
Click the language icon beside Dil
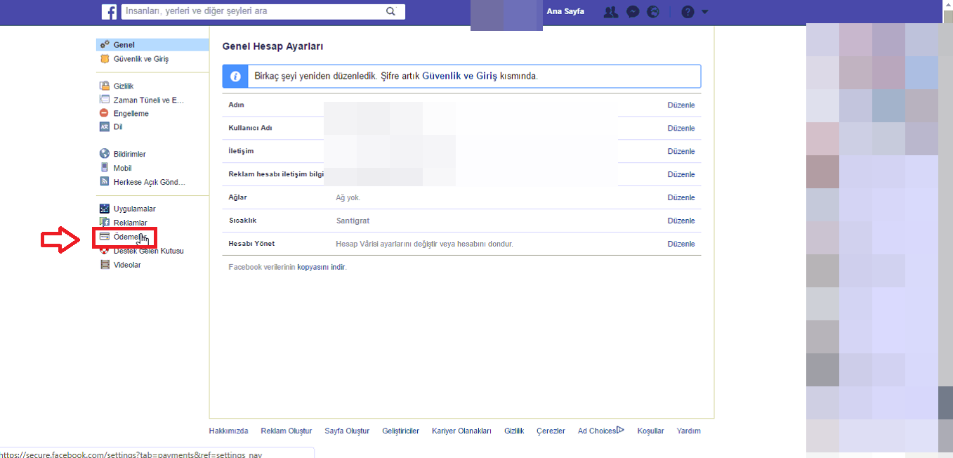(x=105, y=127)
